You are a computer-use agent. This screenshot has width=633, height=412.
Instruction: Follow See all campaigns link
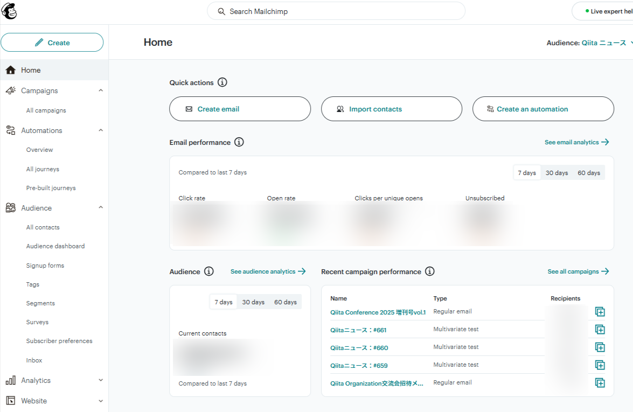[x=578, y=271]
